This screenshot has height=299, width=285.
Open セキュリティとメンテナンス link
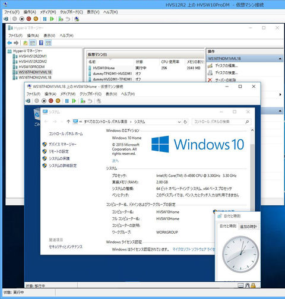click(66, 247)
